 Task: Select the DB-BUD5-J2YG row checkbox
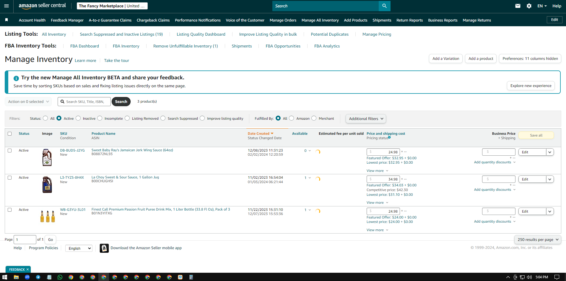click(x=10, y=150)
